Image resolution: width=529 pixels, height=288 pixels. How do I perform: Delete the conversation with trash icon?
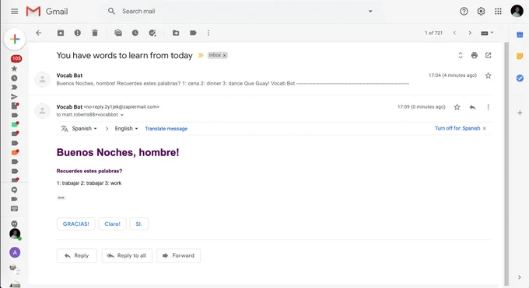tap(95, 33)
